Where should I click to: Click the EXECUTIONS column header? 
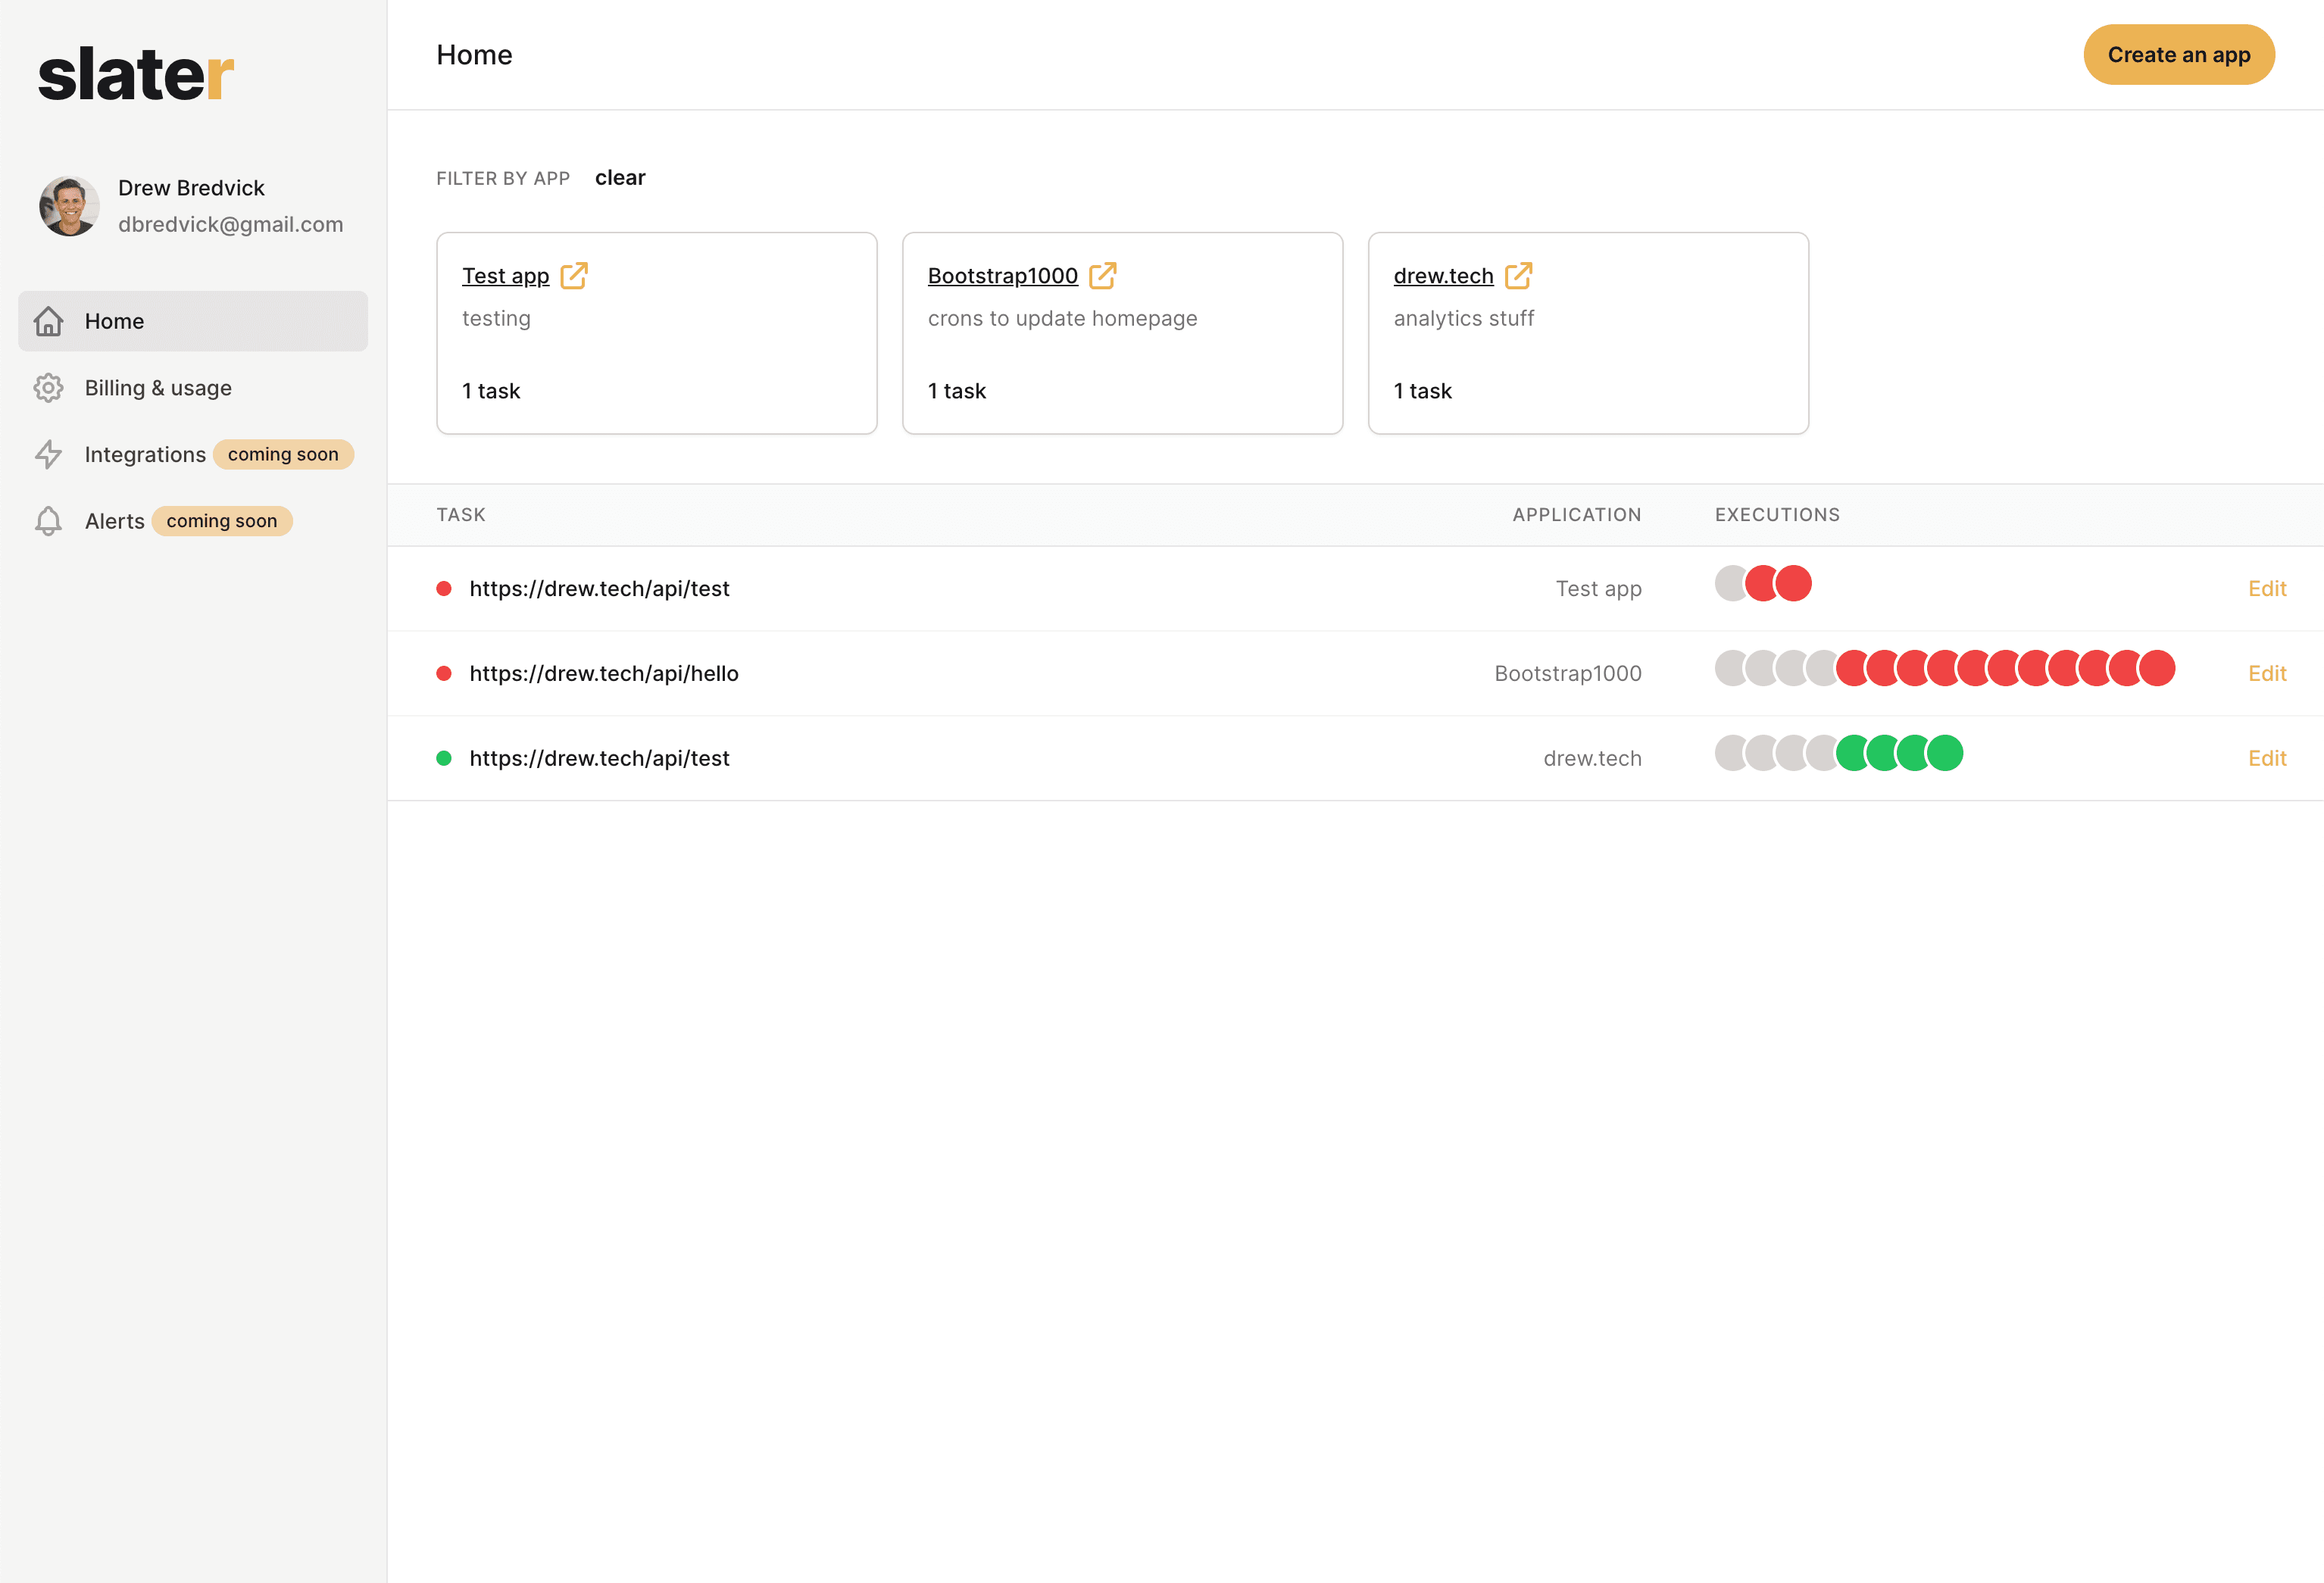coord(1777,515)
